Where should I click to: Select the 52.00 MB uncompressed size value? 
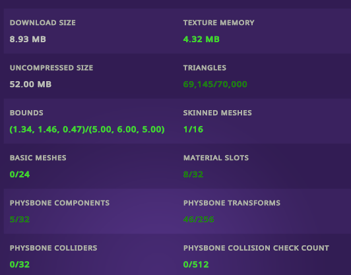coord(30,84)
